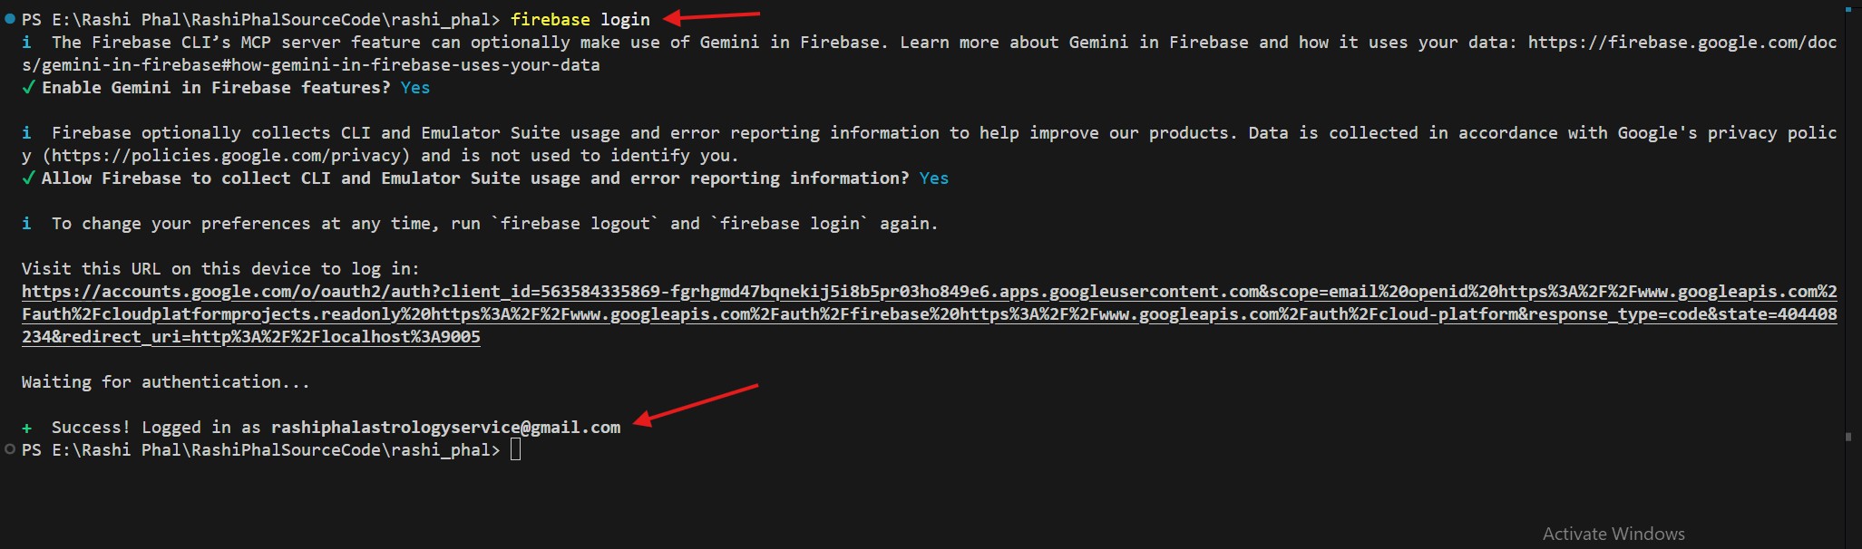The width and height of the screenshot is (1862, 549).
Task: Click the 'firebase login' command text
Action: (x=580, y=19)
